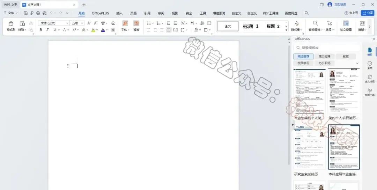
Task: Click the Increase indent icon
Action: click(x=175, y=23)
